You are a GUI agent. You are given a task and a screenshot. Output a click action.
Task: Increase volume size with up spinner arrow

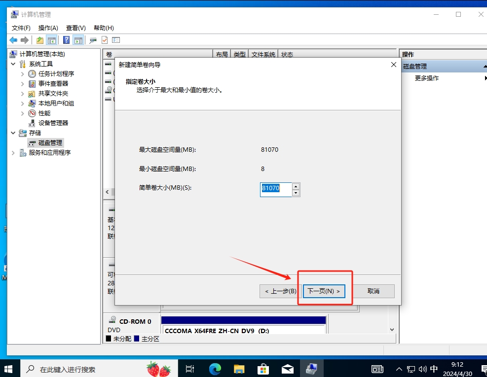point(296,186)
